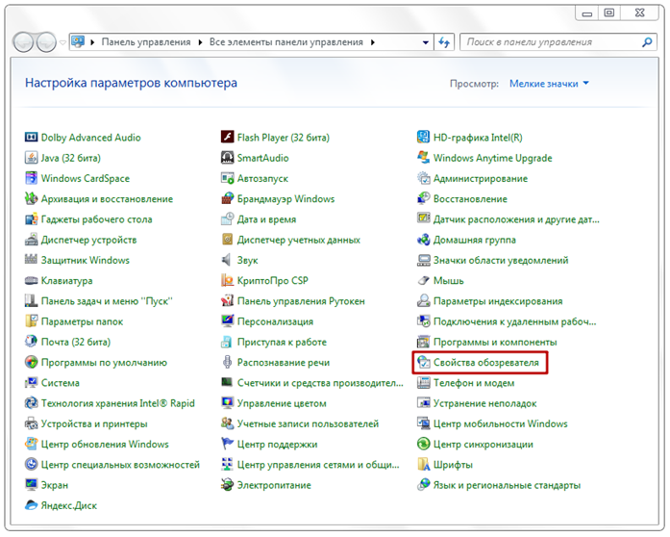Open the Восстановление link
The width and height of the screenshot is (670, 537).
(470, 199)
